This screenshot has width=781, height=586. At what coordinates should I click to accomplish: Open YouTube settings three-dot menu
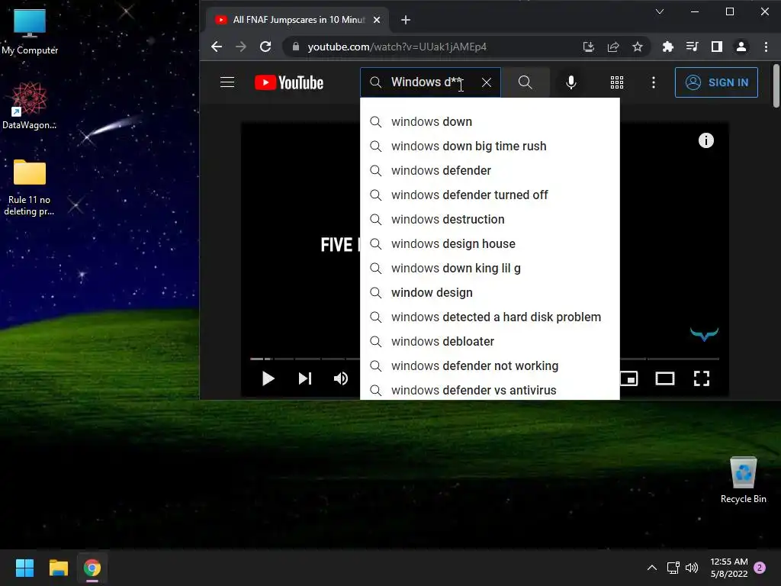[x=654, y=82]
